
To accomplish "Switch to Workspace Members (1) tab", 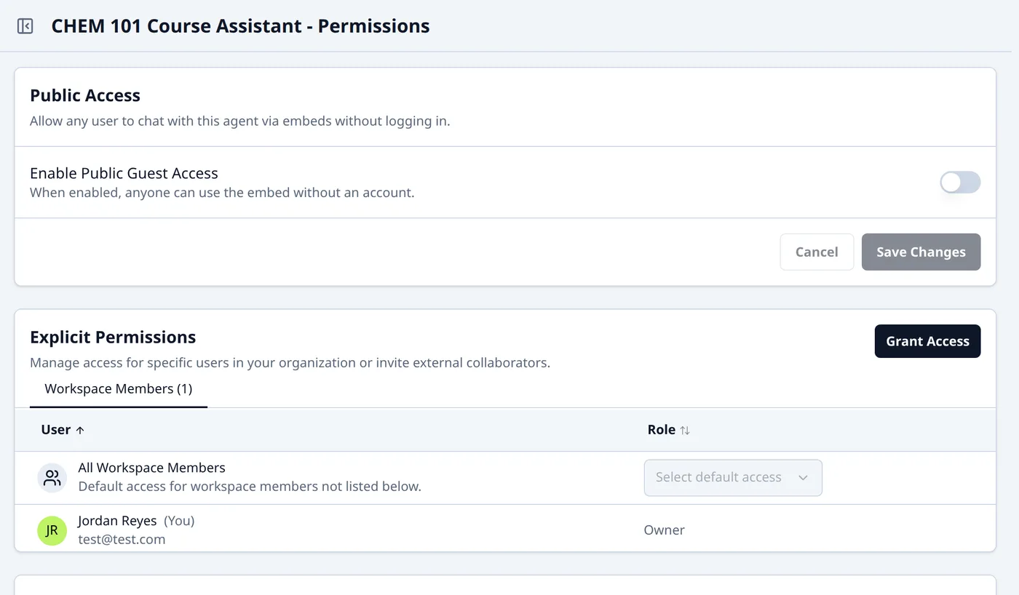I will (119, 388).
